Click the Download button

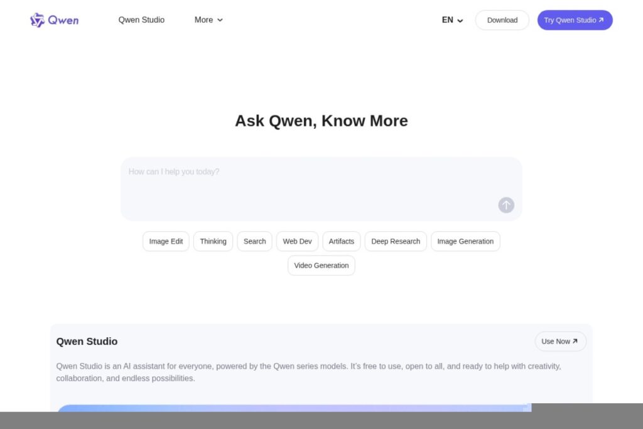pos(502,20)
